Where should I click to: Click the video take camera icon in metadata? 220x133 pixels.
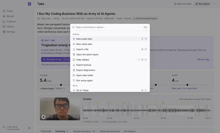[38, 18]
